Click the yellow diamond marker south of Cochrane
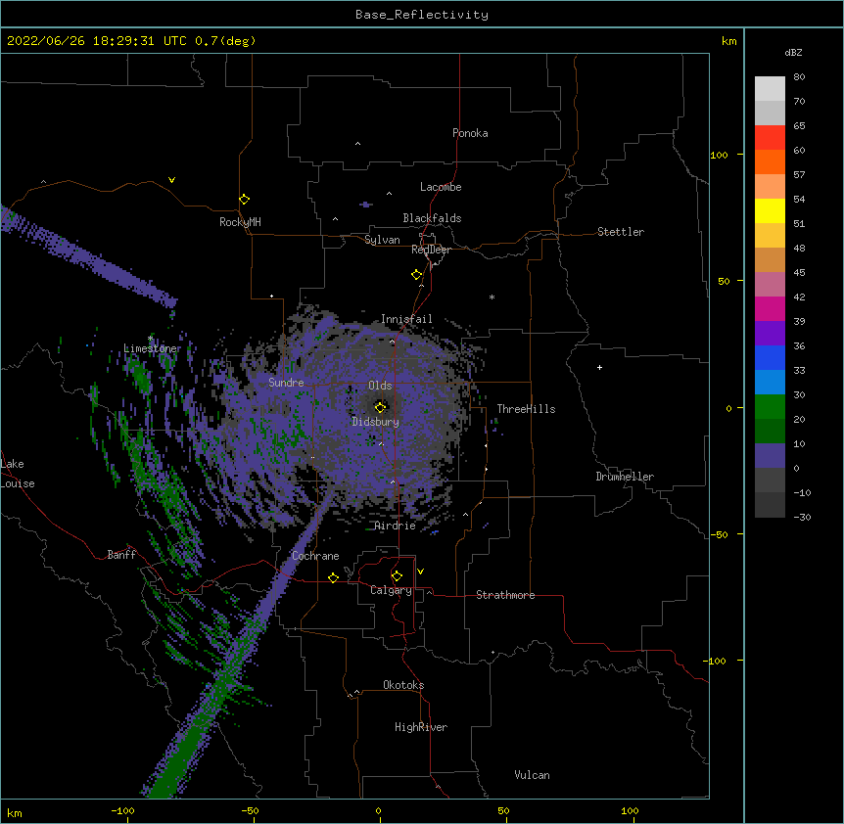This screenshot has width=844, height=824. (x=333, y=577)
